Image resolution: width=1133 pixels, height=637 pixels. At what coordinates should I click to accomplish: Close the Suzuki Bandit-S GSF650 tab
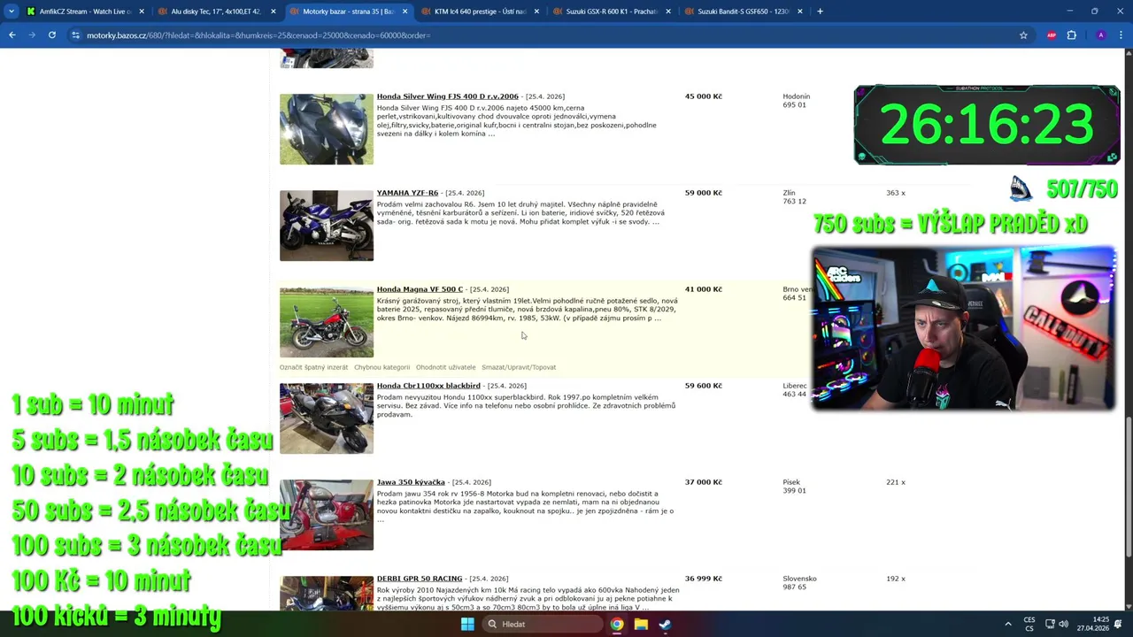click(x=800, y=12)
